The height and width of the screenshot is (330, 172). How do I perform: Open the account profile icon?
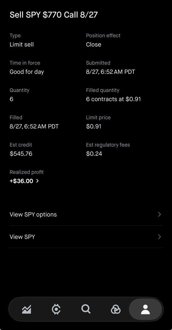click(145, 309)
